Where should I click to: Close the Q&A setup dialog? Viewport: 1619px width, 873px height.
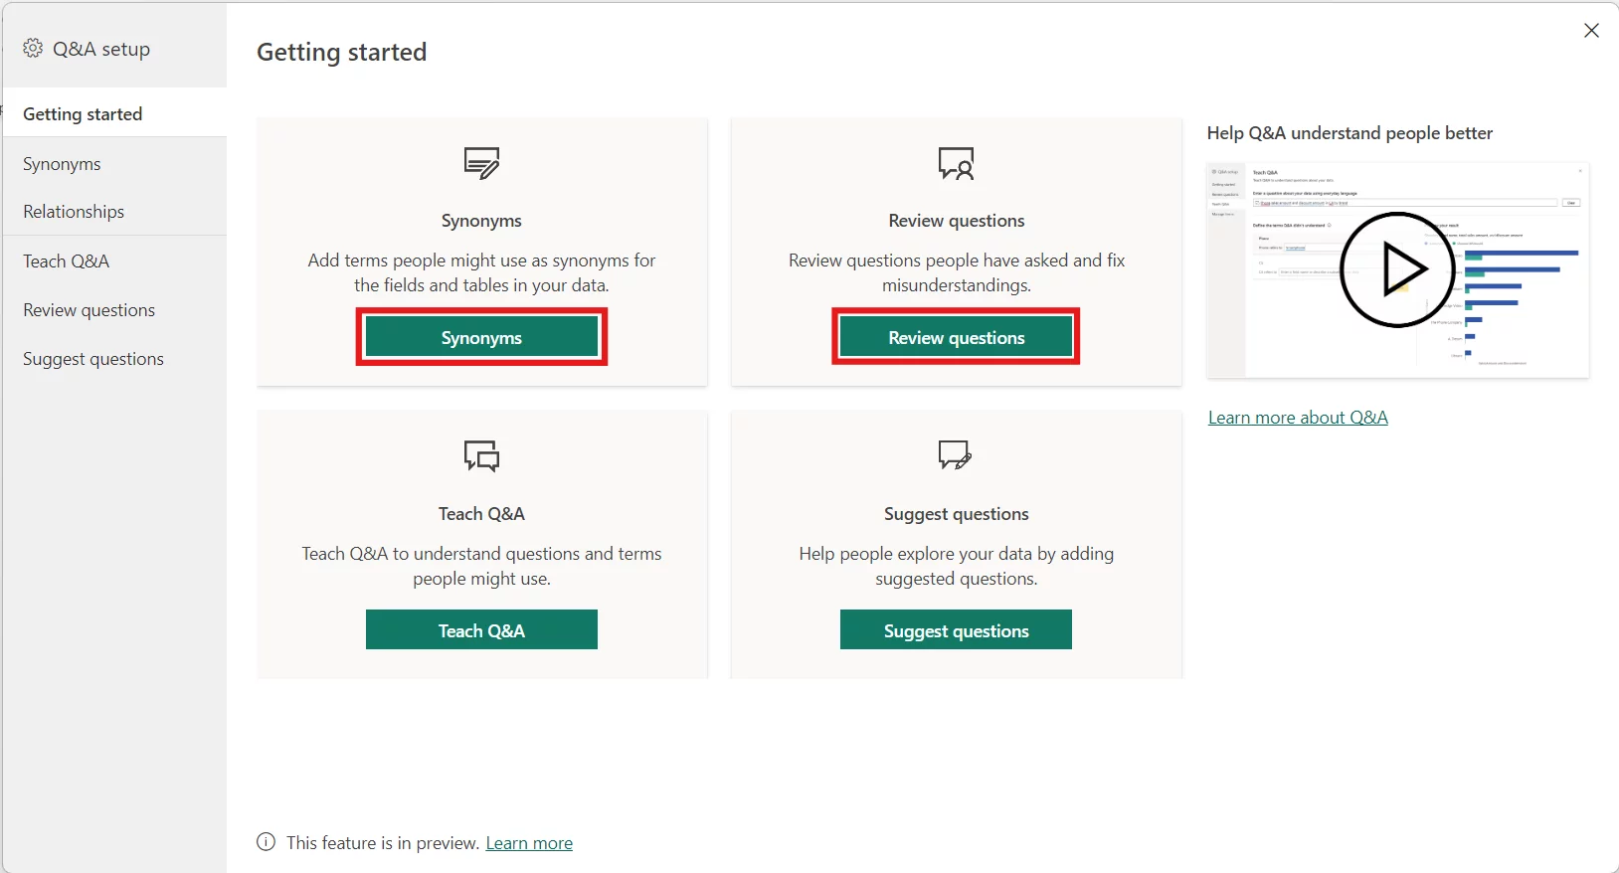coord(1591,31)
